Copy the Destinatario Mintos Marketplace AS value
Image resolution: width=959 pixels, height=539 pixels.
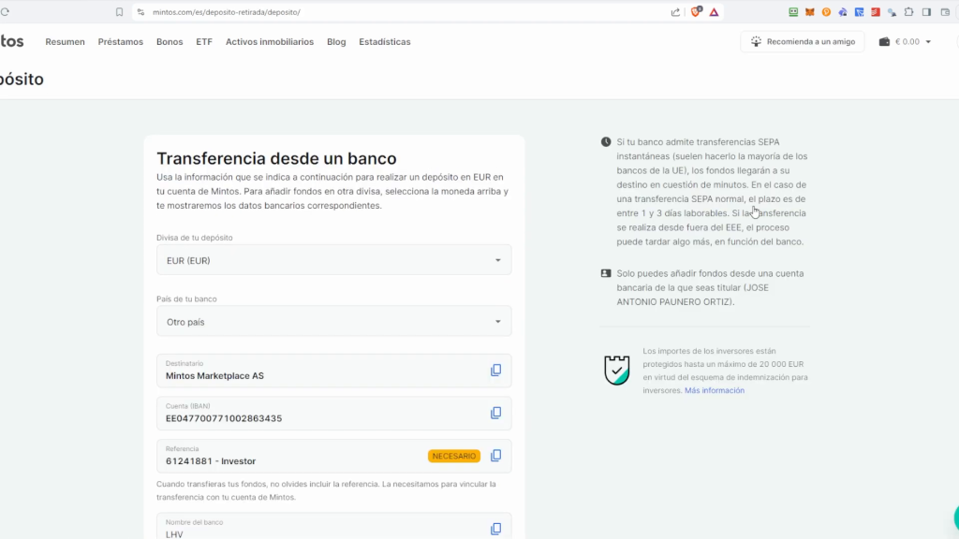495,371
